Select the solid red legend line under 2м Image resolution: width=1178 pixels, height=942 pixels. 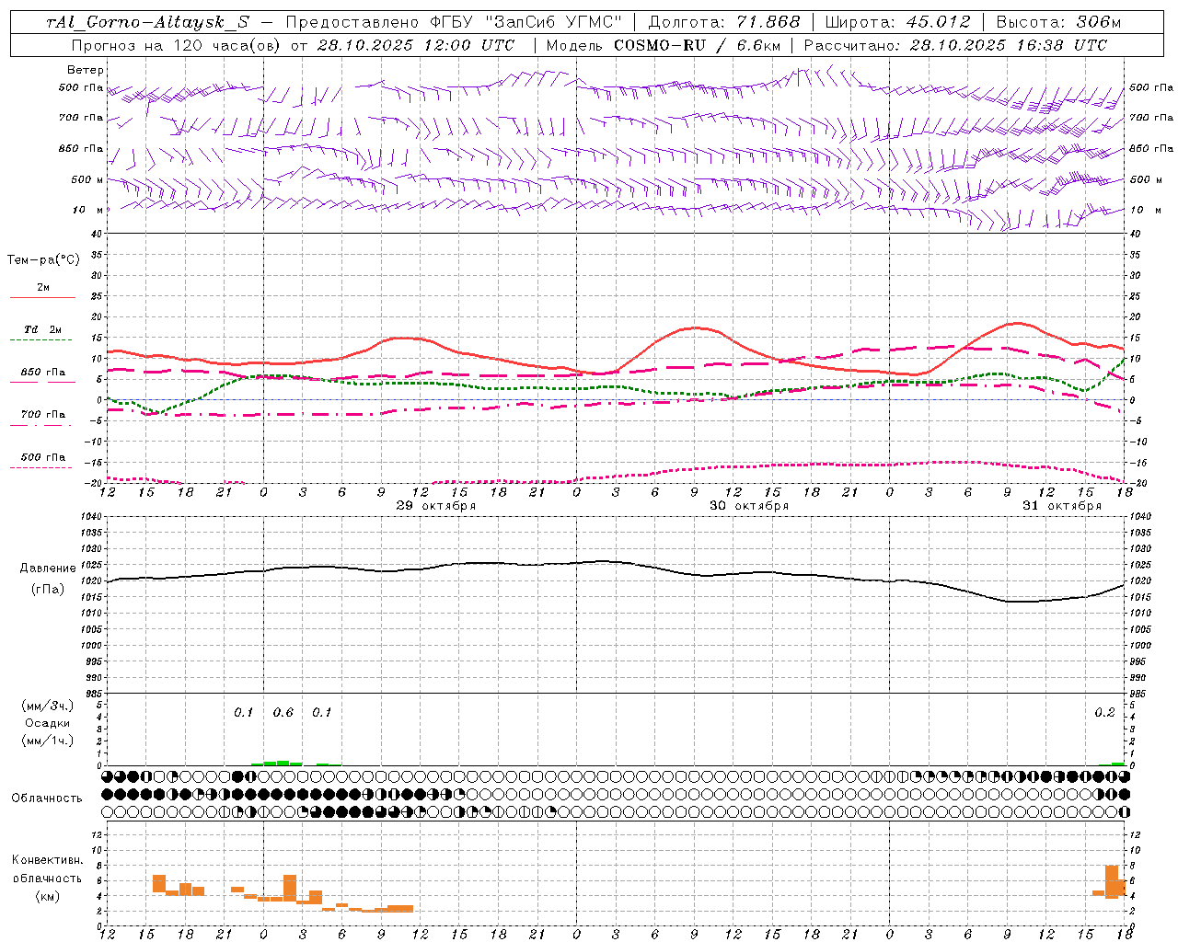pyautogui.click(x=42, y=298)
